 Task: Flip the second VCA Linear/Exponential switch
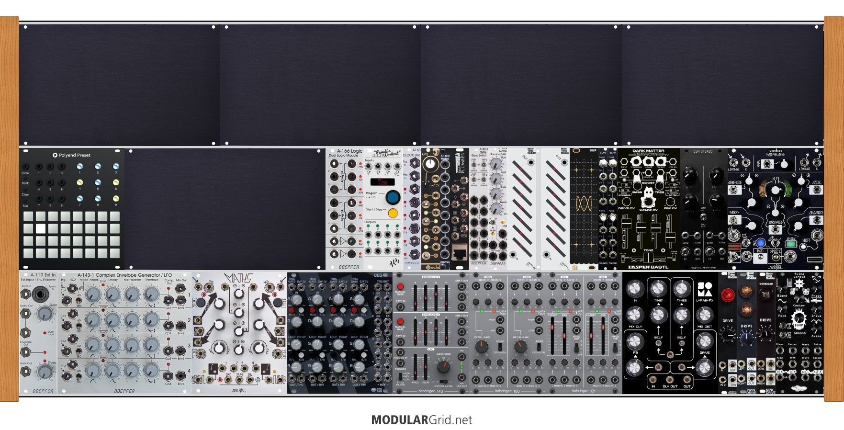pos(540,348)
